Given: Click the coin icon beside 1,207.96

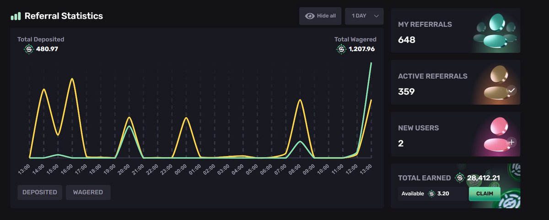Looking at the screenshot, I should click(341, 49).
